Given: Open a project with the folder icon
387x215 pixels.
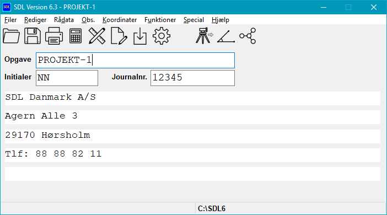Looking at the screenshot, I should point(12,36).
